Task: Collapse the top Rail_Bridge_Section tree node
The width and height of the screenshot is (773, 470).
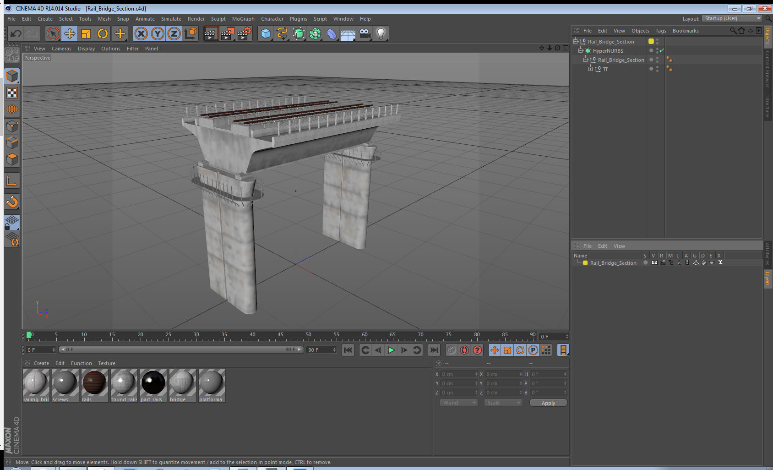Action: [576, 41]
